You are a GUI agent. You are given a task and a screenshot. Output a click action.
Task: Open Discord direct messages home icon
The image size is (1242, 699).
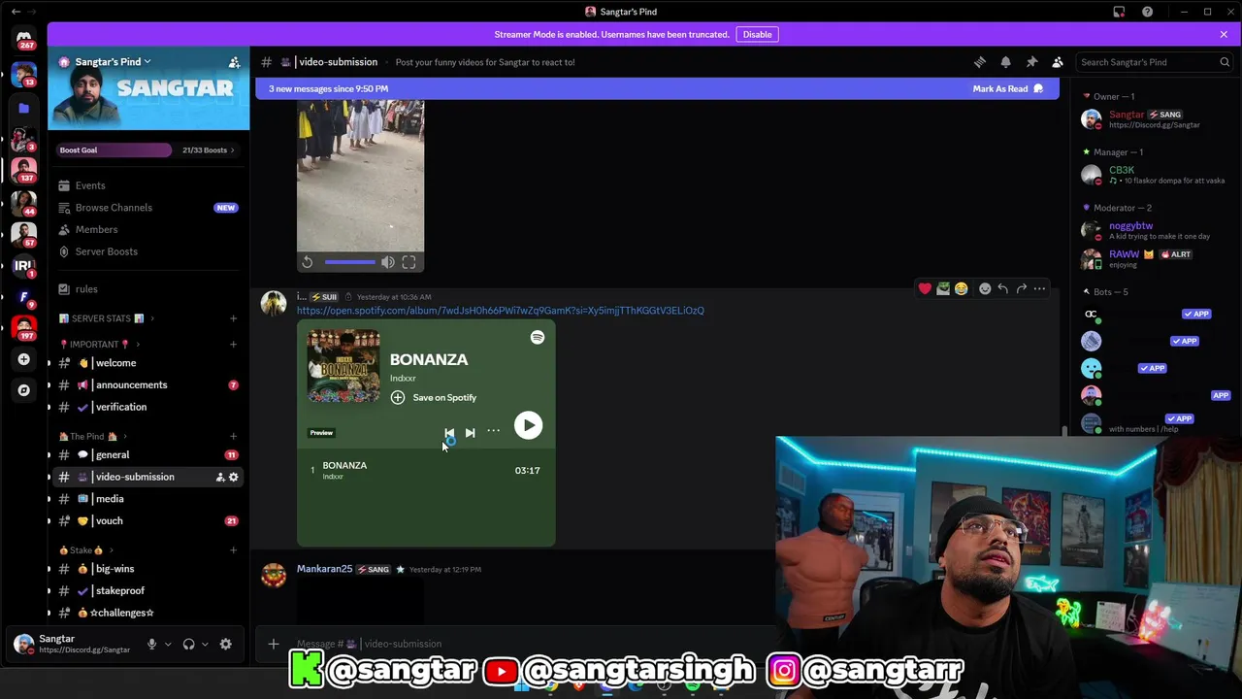[23, 38]
